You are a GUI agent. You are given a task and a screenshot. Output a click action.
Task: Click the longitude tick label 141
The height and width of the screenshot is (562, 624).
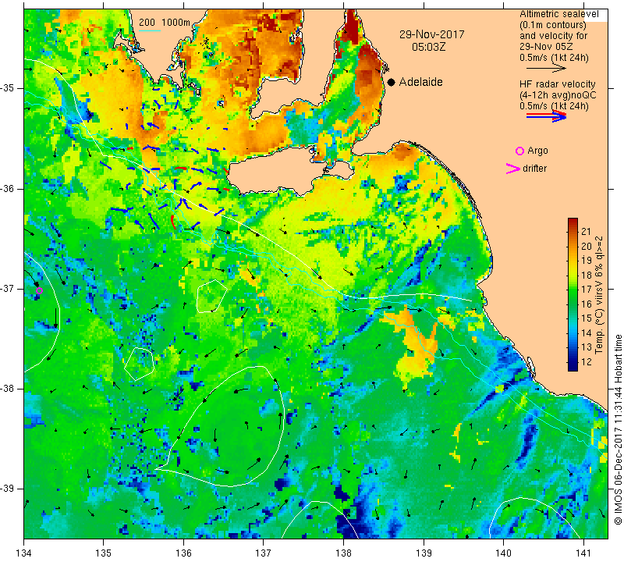pyautogui.click(x=583, y=553)
